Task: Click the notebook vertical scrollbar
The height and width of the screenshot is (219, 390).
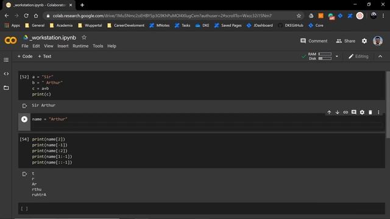Action: [x=388, y=104]
